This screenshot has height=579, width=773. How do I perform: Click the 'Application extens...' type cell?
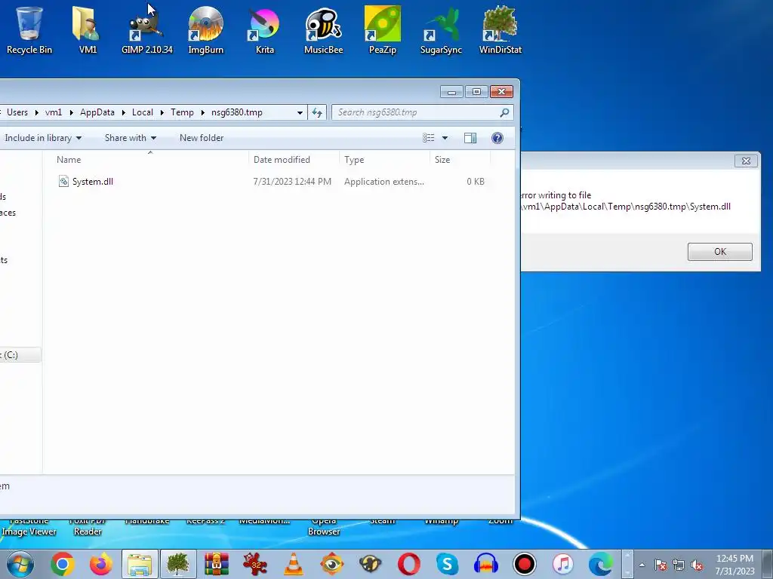[x=384, y=182]
